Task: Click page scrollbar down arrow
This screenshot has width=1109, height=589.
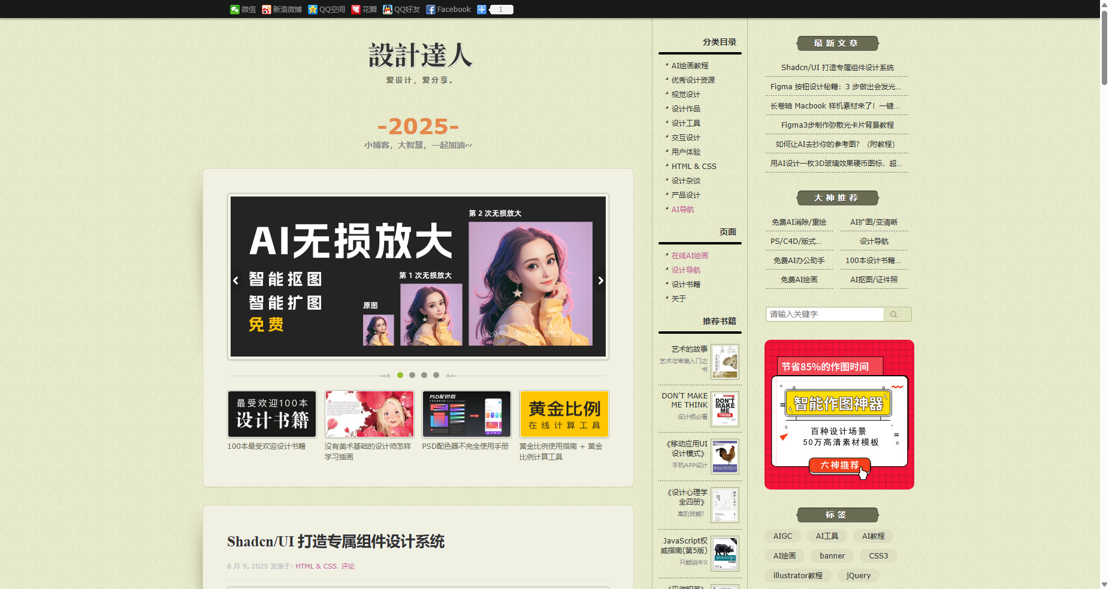Action: [x=1104, y=584]
